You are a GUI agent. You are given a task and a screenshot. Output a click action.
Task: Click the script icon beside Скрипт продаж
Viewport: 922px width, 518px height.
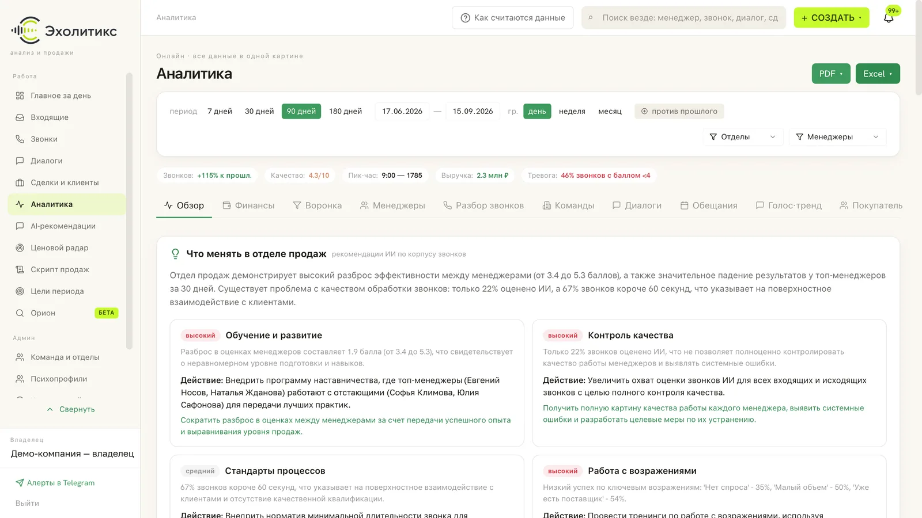(x=20, y=269)
